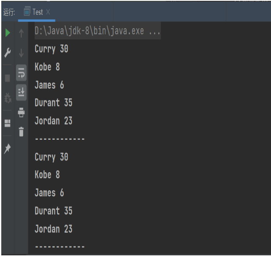Click the green Rerun button
271x260 pixels.
click(x=8, y=33)
